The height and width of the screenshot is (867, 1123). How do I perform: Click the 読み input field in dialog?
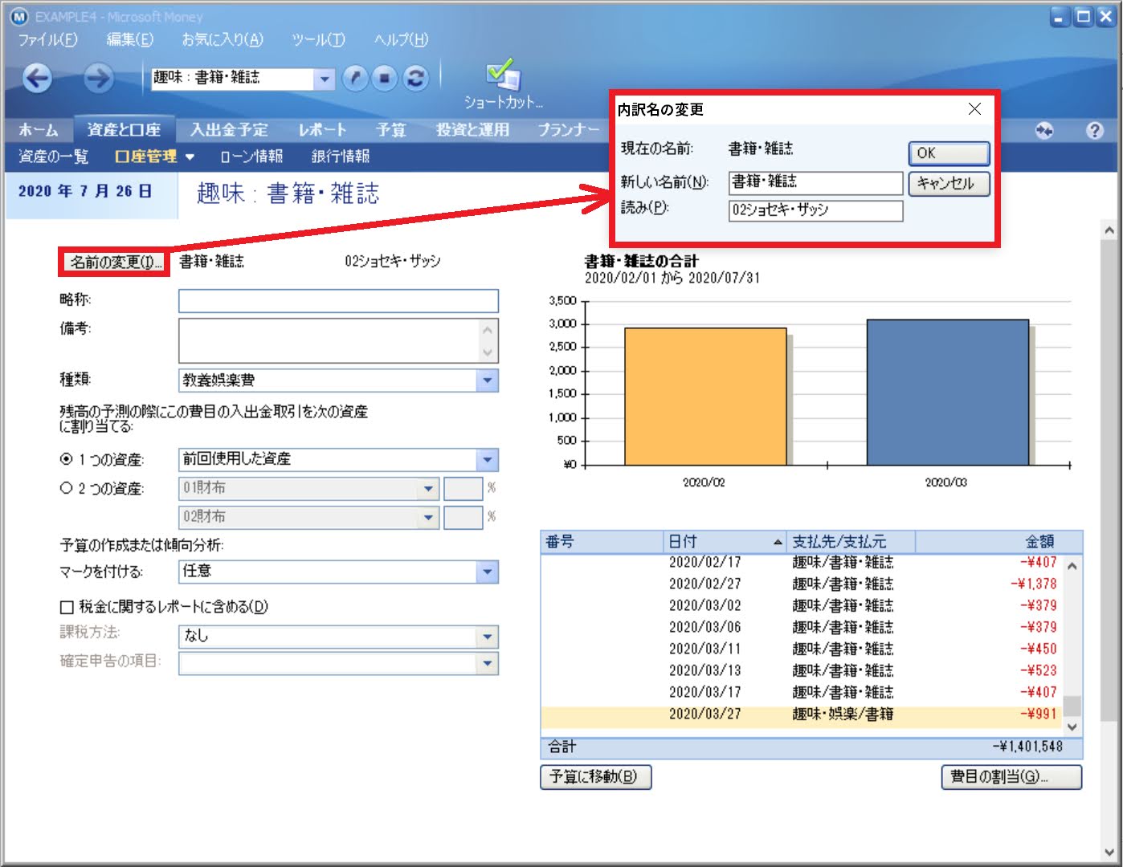pyautogui.click(x=815, y=210)
